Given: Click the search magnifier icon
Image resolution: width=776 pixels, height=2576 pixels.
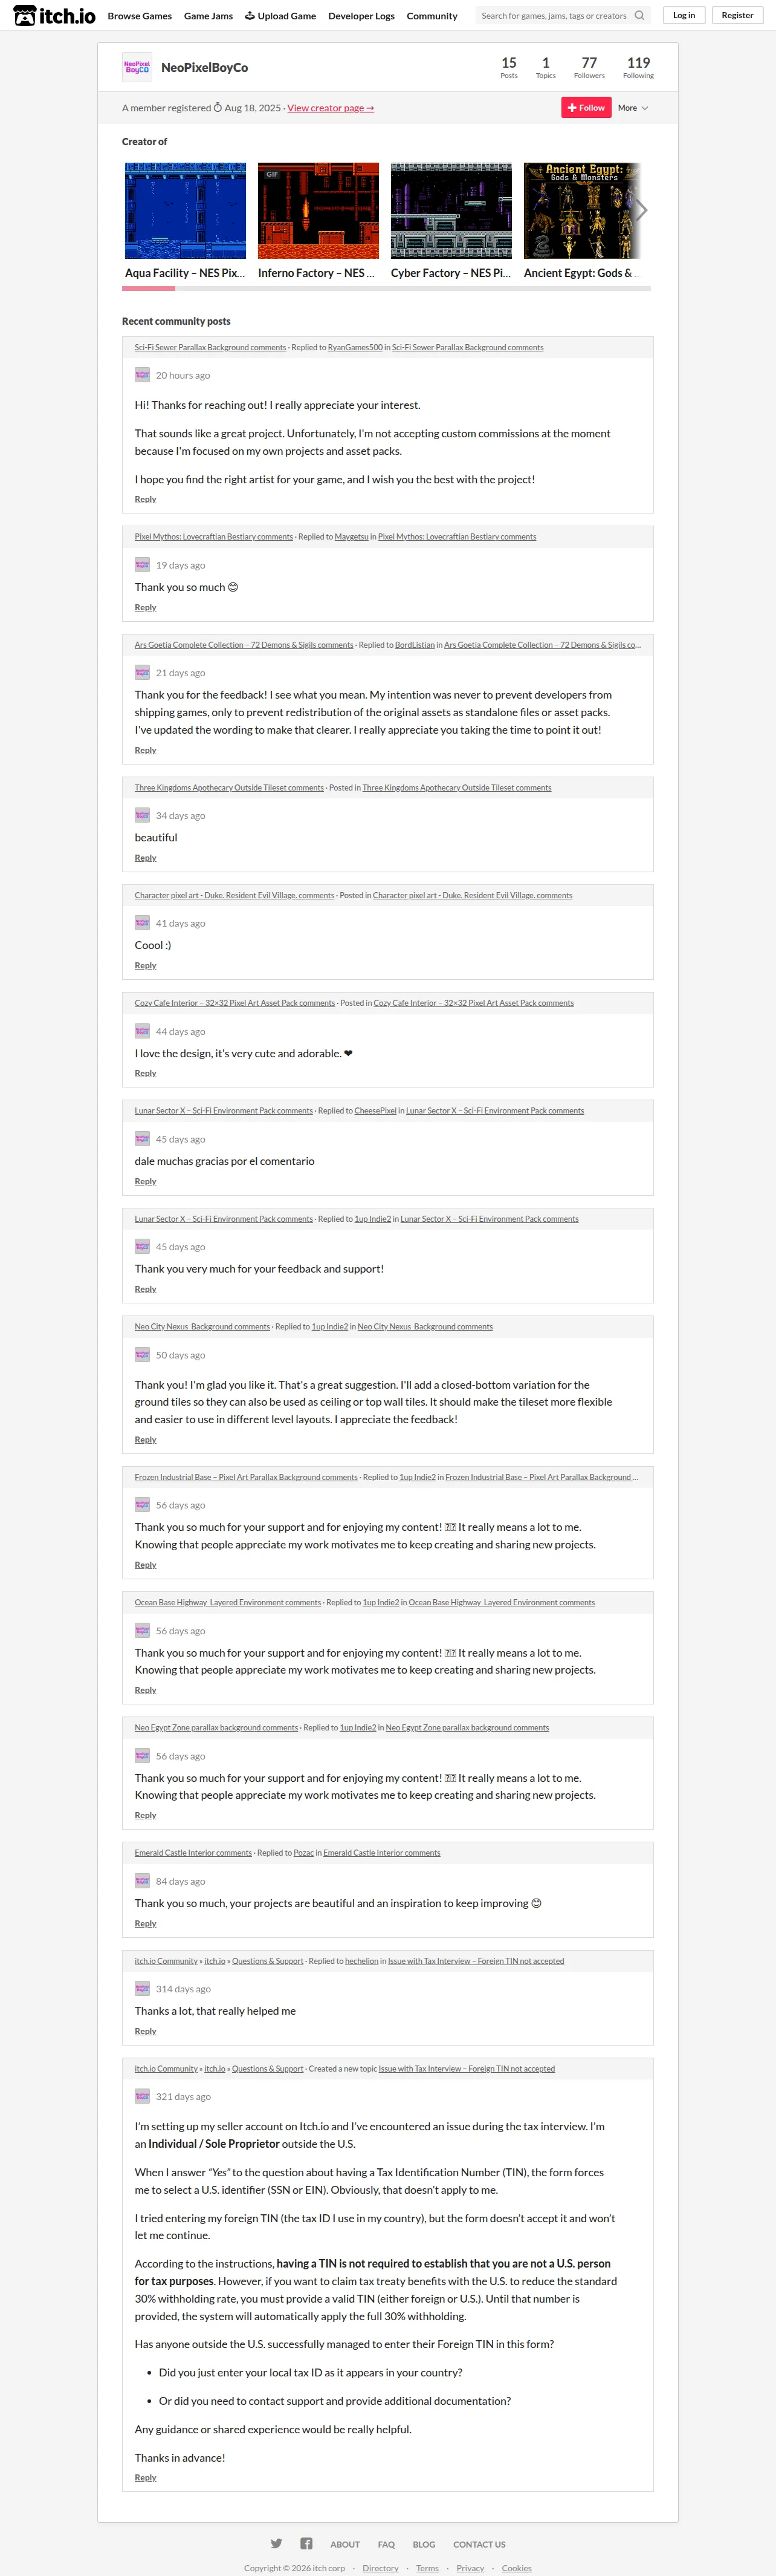Looking at the screenshot, I should point(639,15).
